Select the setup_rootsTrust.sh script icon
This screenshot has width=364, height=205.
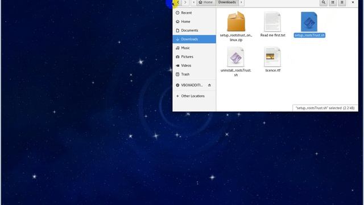click(309, 22)
